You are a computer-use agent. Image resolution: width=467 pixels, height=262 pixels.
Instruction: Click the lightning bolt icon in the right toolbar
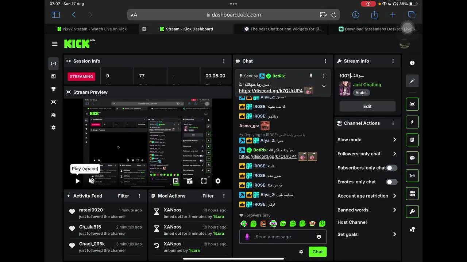coord(412,122)
